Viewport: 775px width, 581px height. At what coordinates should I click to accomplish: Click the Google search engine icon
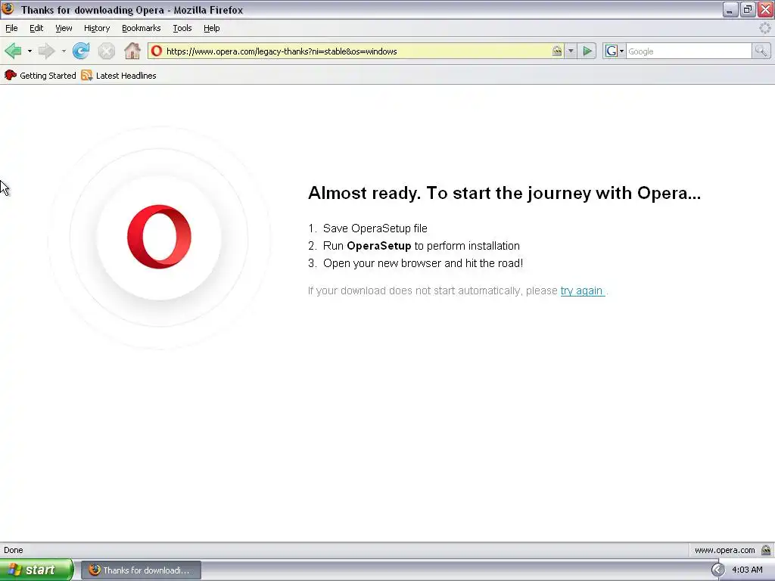[611, 51]
